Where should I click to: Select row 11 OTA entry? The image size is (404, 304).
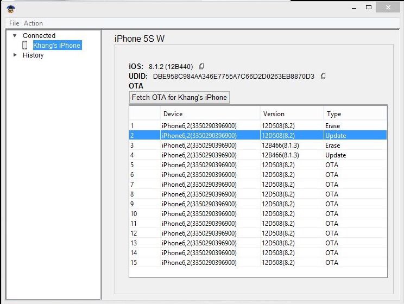[x=258, y=224]
